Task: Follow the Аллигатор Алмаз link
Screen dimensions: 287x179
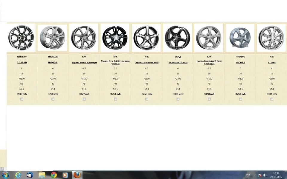Action: point(178,62)
